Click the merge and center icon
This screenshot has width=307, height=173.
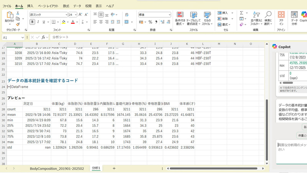coord(127,22)
